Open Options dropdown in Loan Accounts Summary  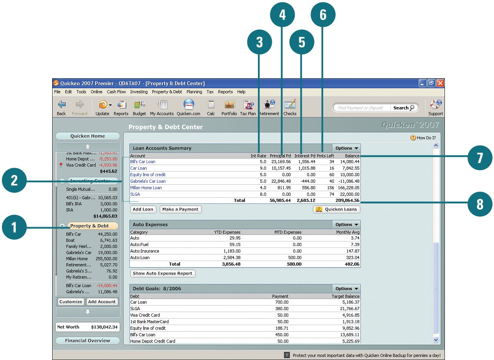tap(346, 148)
